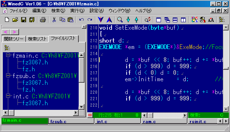
Task: Find next with the down arrow icon
Action: click(x=128, y=20)
